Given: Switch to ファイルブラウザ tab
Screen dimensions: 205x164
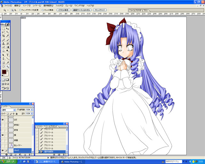Looking at the screenshot, I should click(135, 11).
